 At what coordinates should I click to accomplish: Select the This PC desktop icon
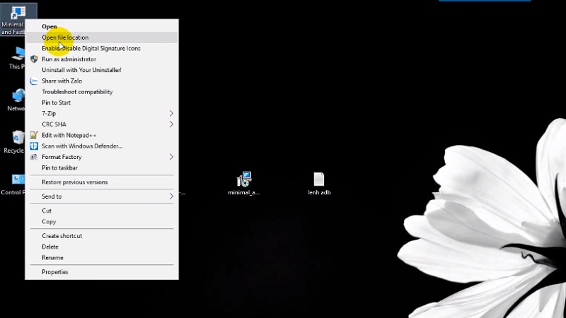tap(16, 58)
